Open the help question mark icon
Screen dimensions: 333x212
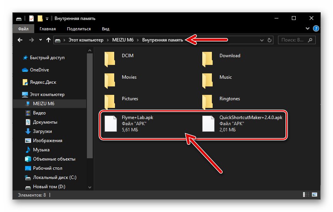pos(316,28)
